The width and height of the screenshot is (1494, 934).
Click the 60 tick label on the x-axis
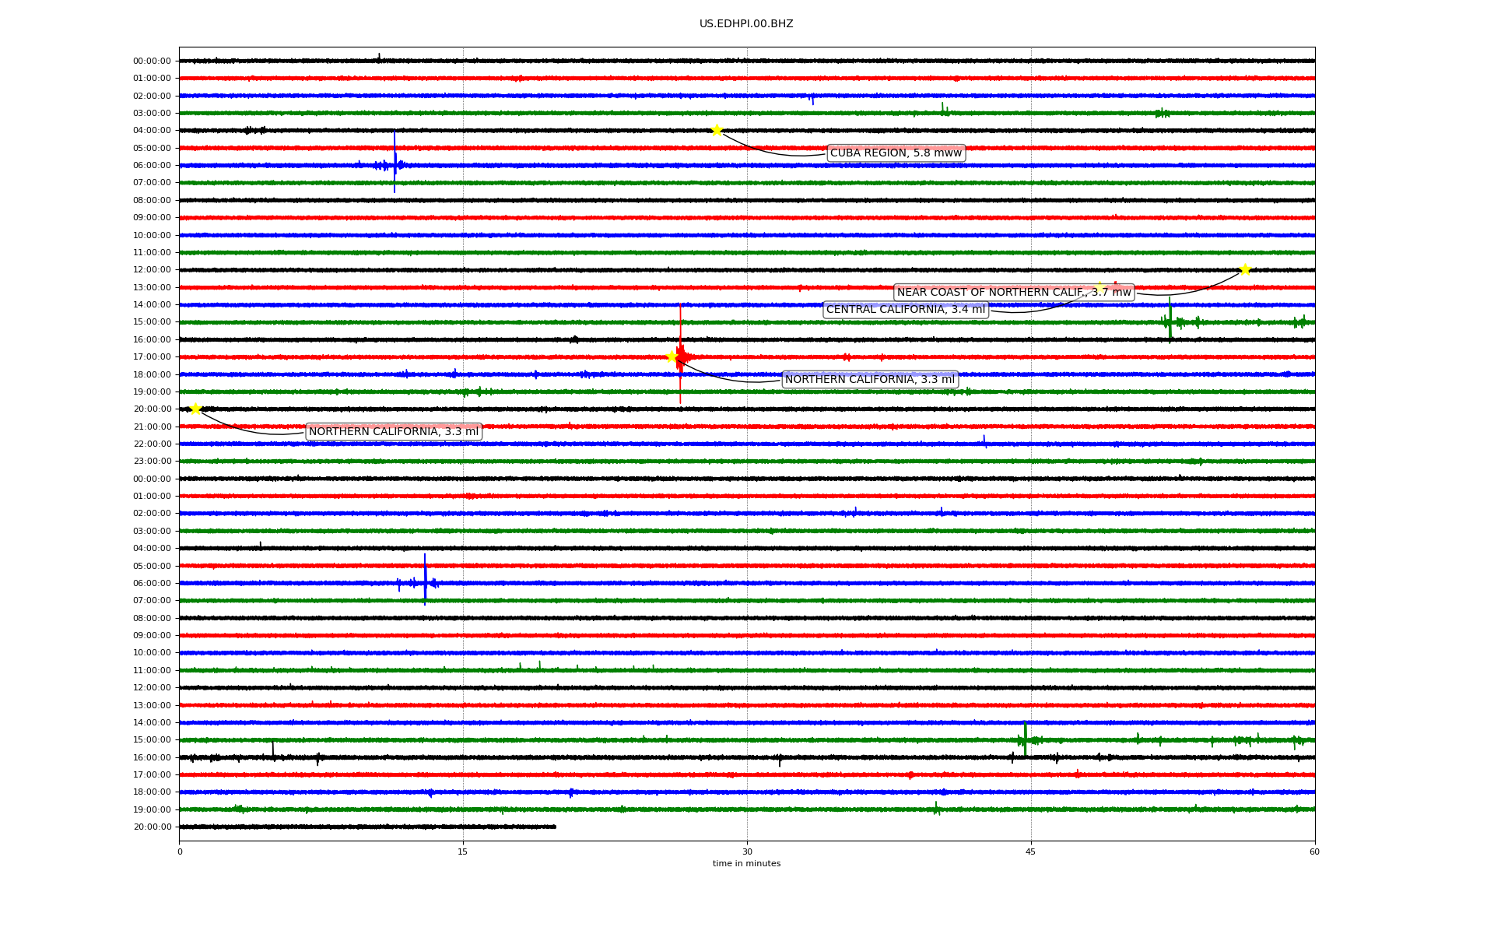point(1314,851)
